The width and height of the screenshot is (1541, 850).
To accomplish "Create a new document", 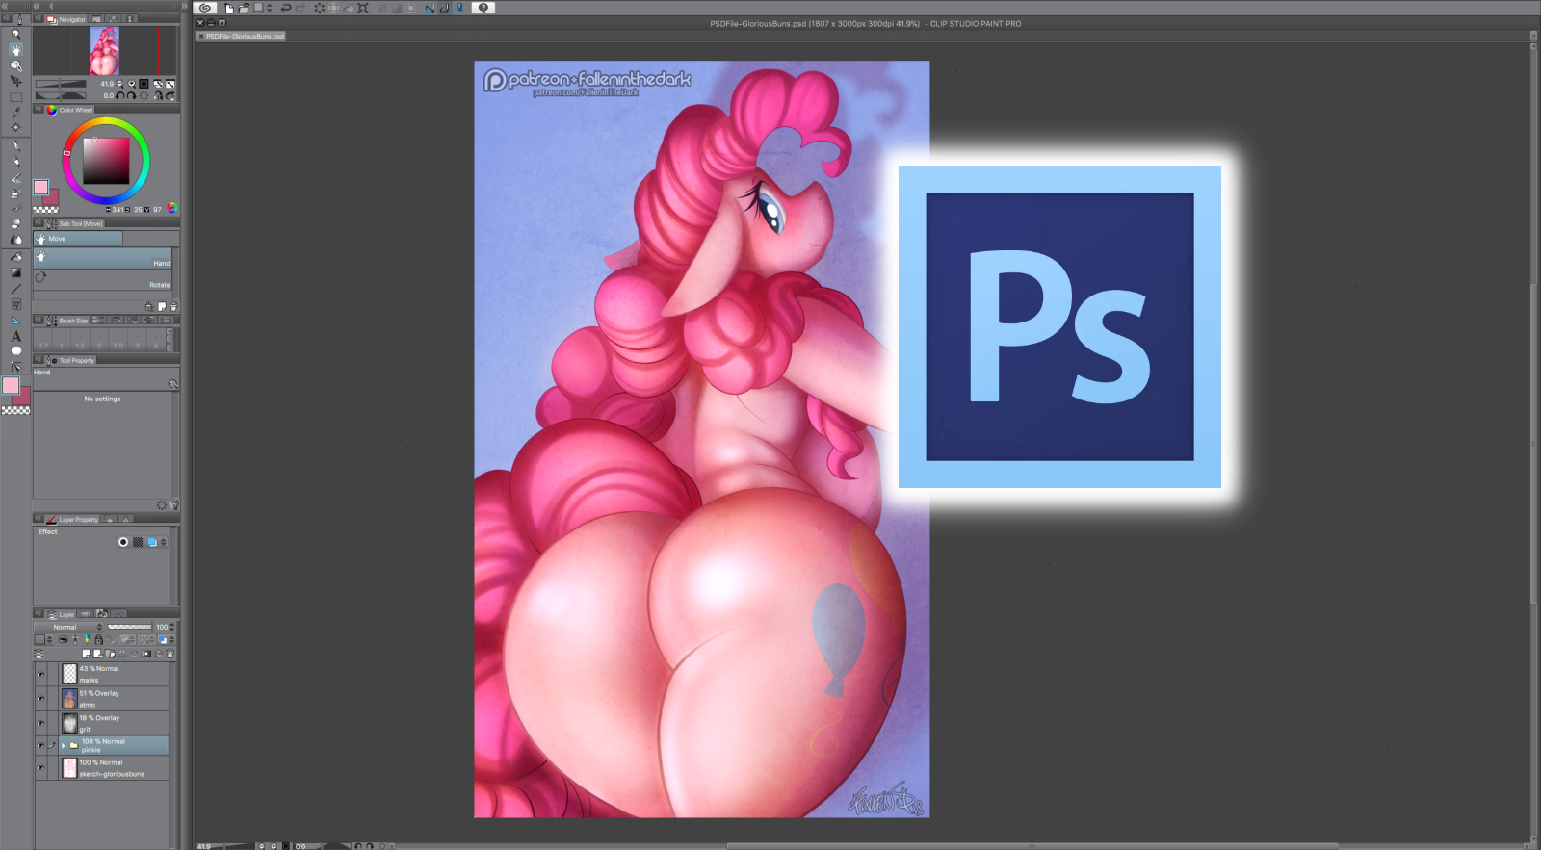I will pos(229,8).
